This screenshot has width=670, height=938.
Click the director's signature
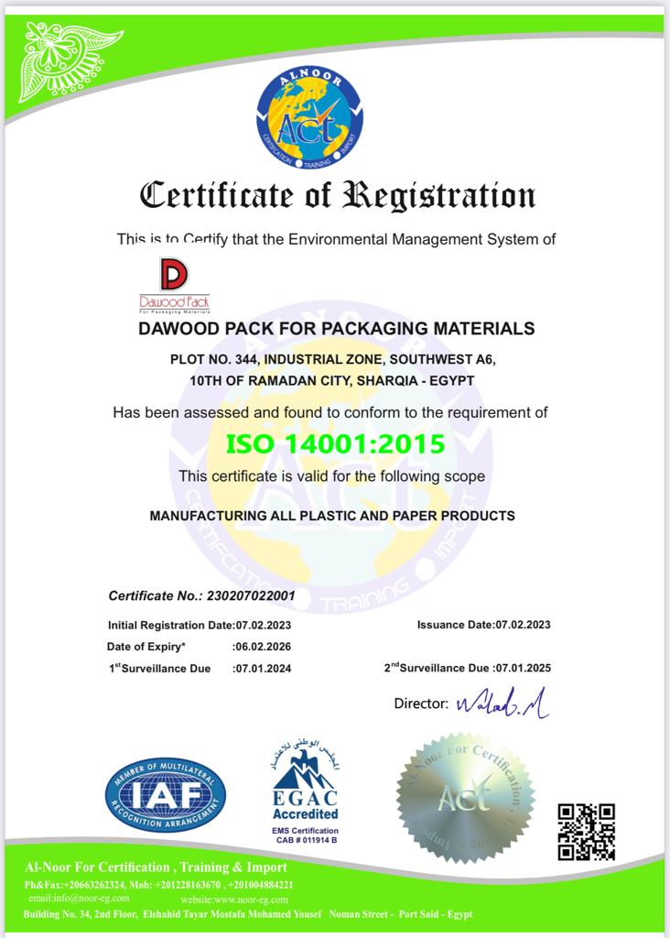point(502,703)
